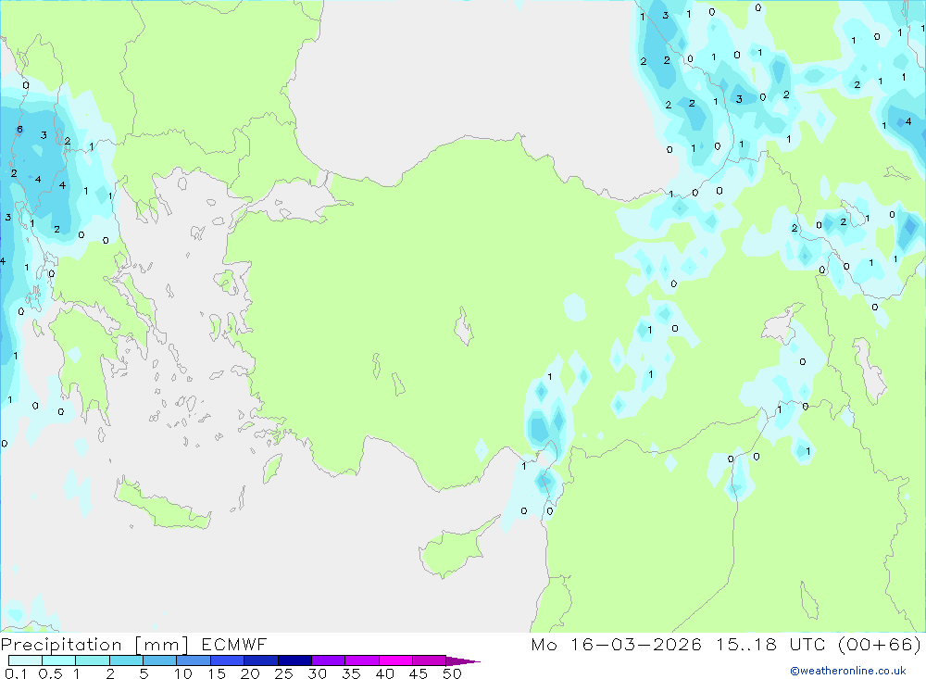This screenshot has height=679, width=926.
Task: Click the '[mm]' unit label
Action: (162, 645)
